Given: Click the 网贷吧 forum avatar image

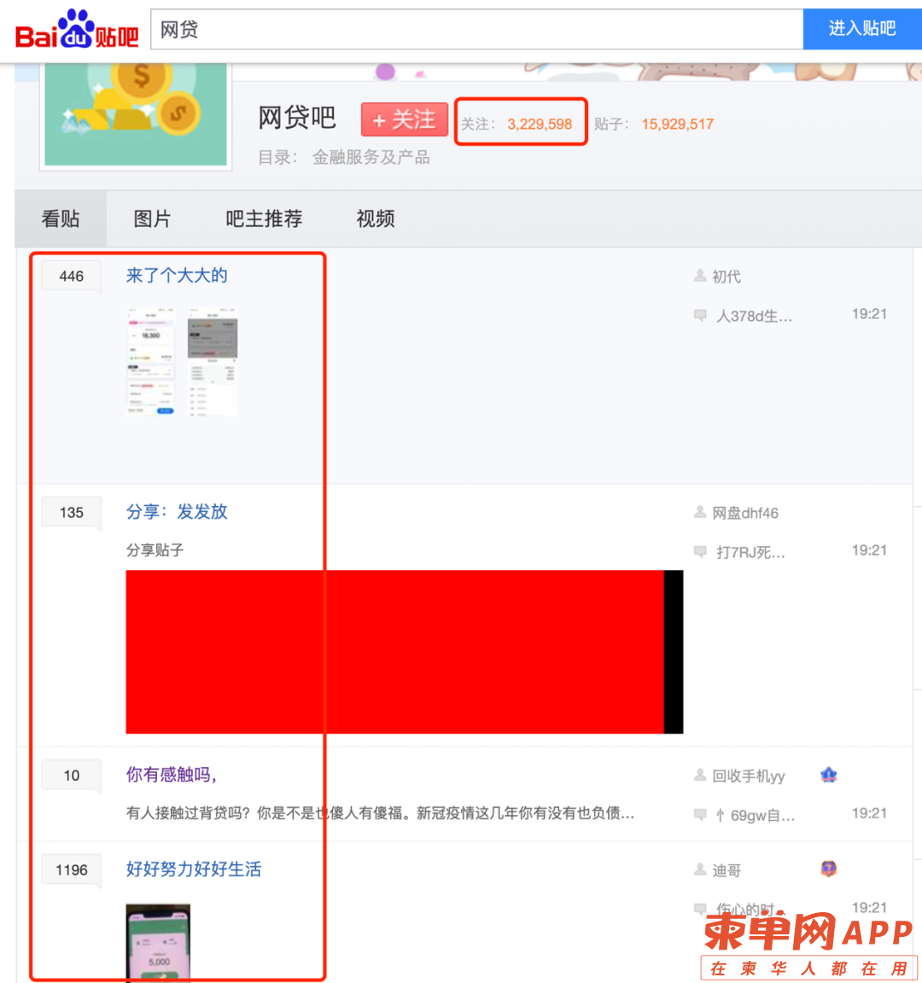Looking at the screenshot, I should tap(136, 114).
